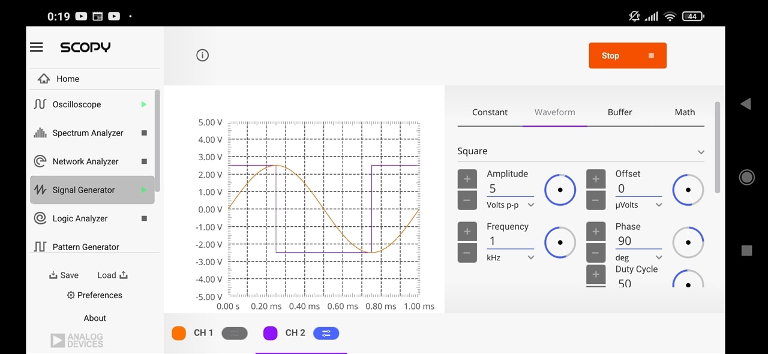Click the Amplitude rotary knob
The width and height of the screenshot is (768, 354).
(560, 190)
